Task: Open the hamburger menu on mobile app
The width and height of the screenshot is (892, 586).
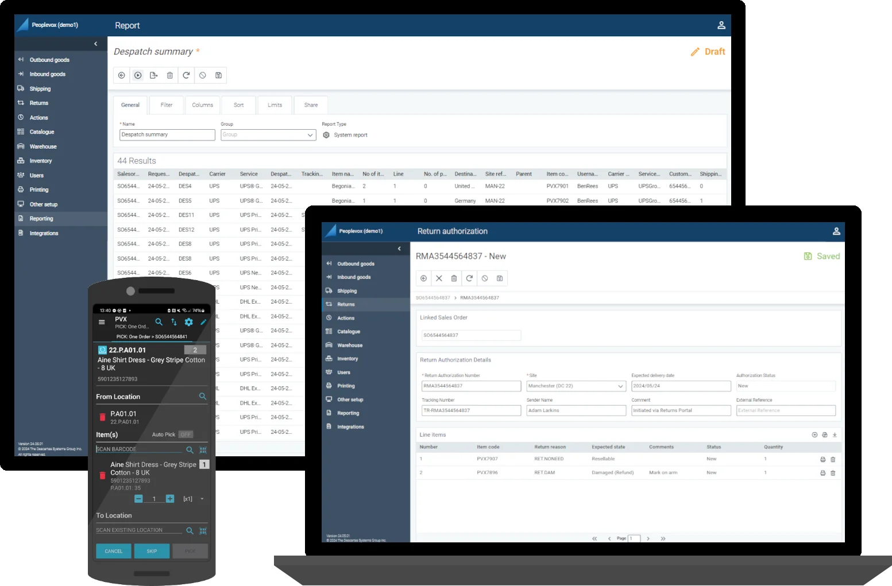Action: 102,322
